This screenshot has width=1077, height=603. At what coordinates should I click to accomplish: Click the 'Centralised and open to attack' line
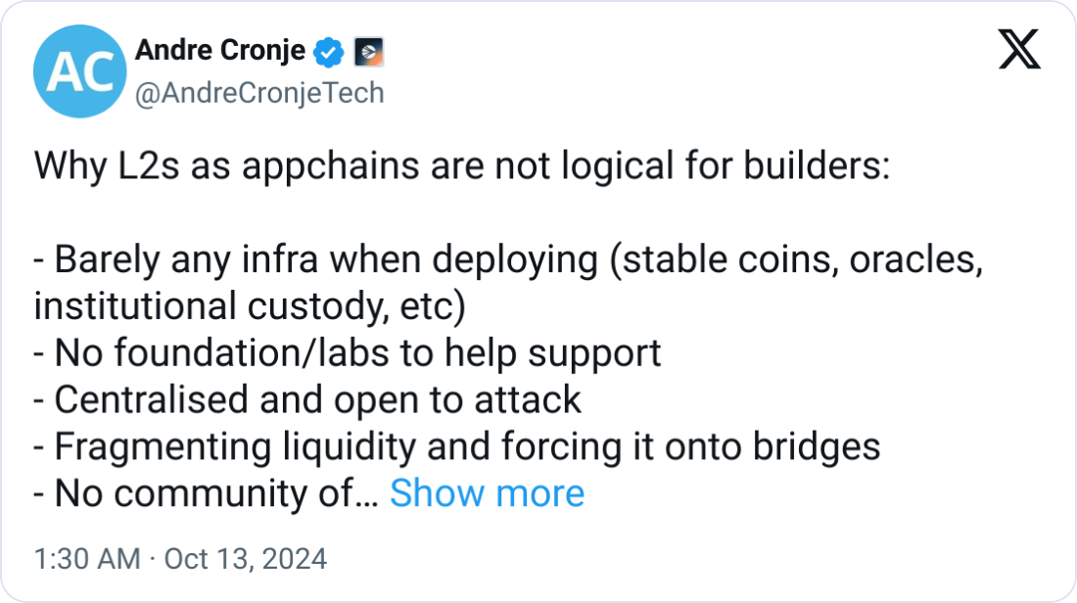click(307, 399)
